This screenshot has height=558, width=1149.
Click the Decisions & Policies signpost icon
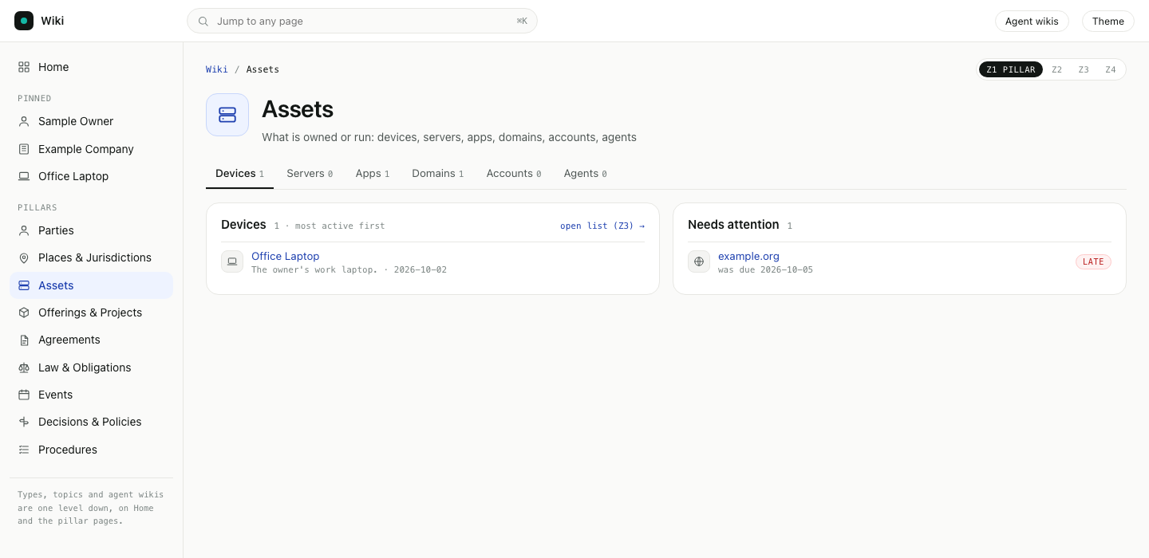24,422
